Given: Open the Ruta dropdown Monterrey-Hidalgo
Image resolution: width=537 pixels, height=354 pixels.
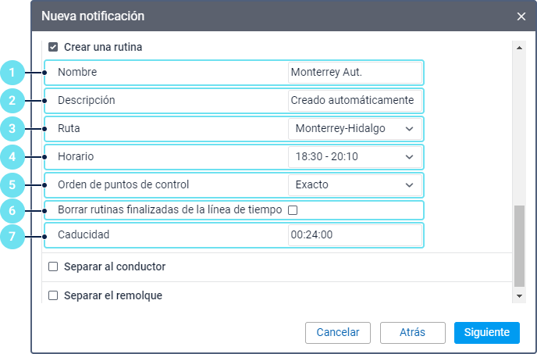Looking at the screenshot, I should click(x=354, y=128).
